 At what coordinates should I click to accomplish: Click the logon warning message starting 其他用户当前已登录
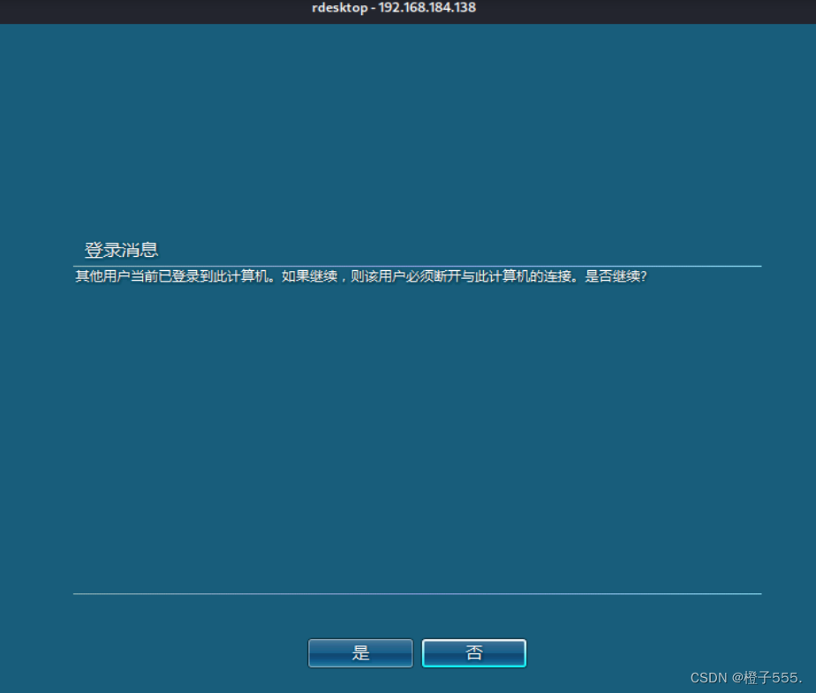coord(360,276)
